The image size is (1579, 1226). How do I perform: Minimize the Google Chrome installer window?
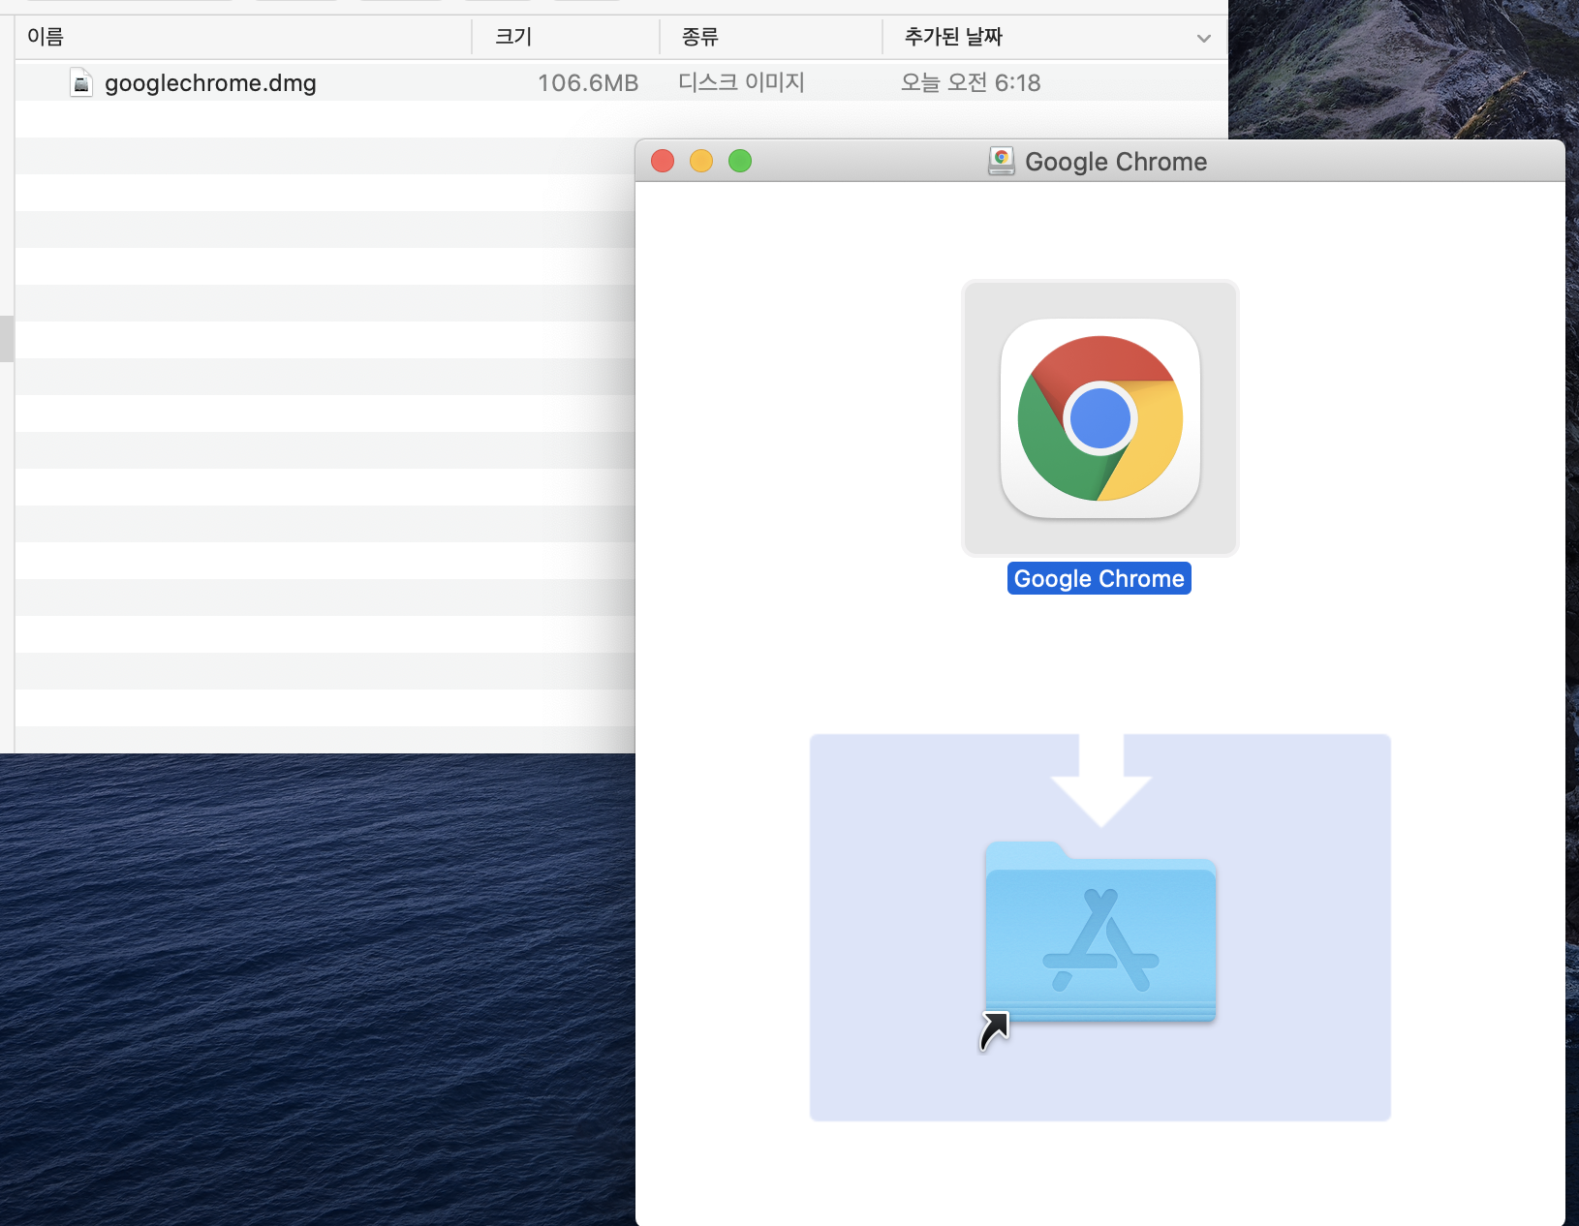pyautogui.click(x=701, y=161)
